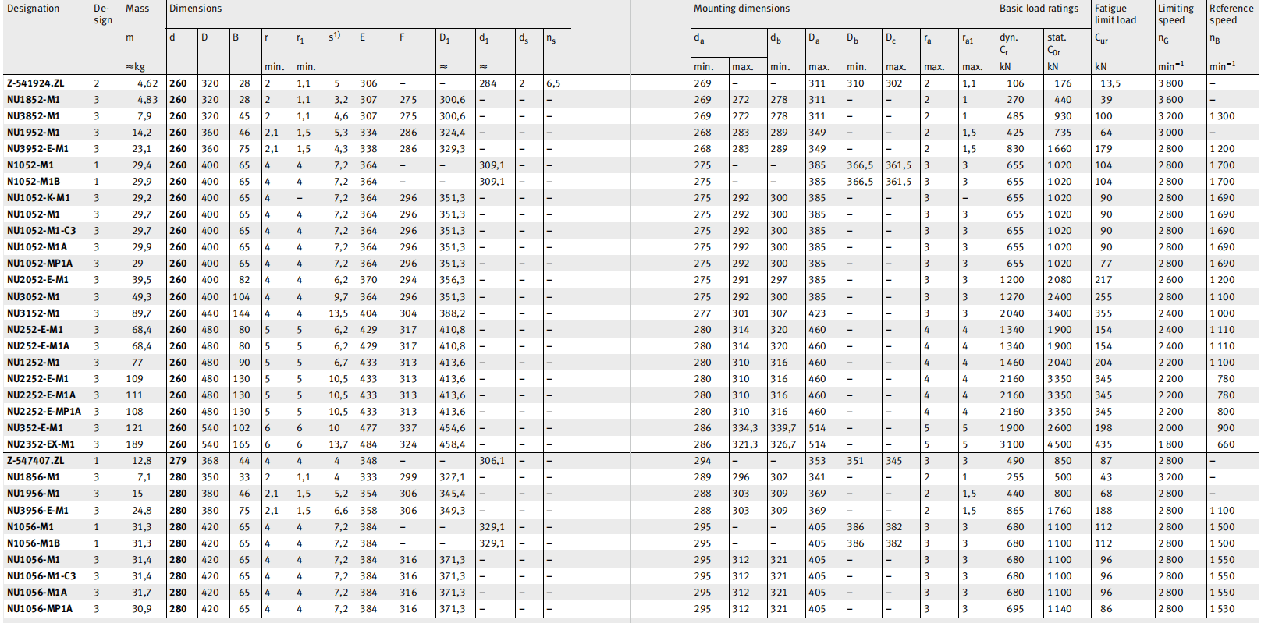Click the Reference speed header

tap(1231, 14)
